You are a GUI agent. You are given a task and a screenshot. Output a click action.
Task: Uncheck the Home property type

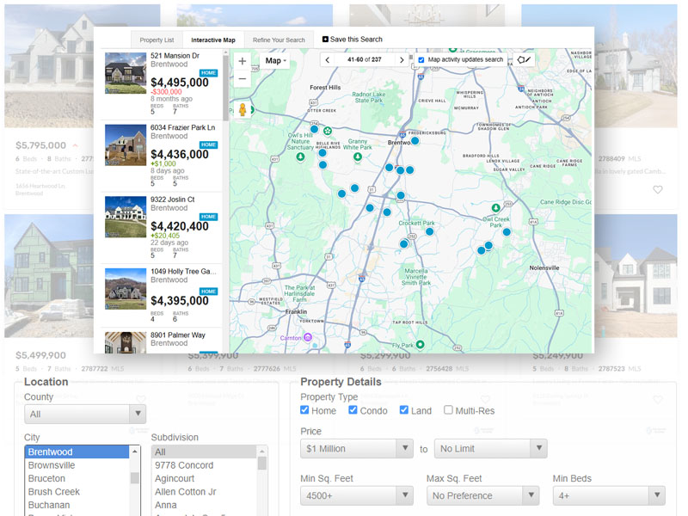304,410
